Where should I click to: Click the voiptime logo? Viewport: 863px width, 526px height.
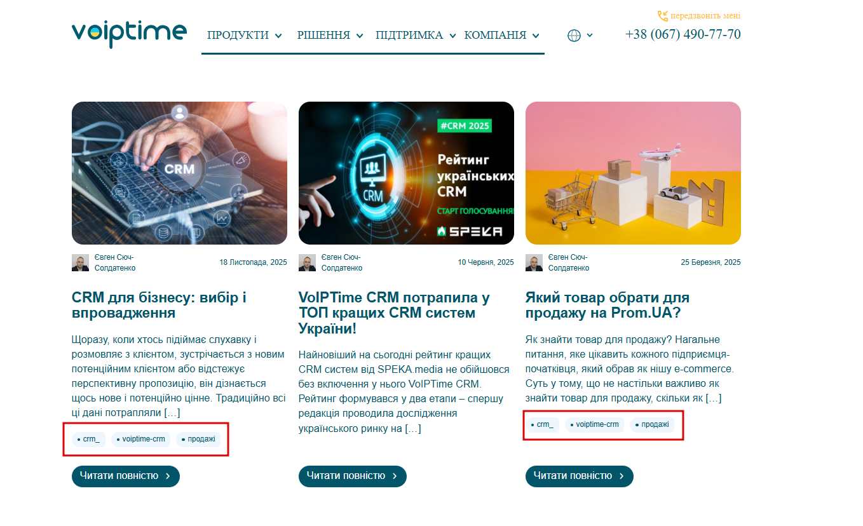[x=129, y=34]
